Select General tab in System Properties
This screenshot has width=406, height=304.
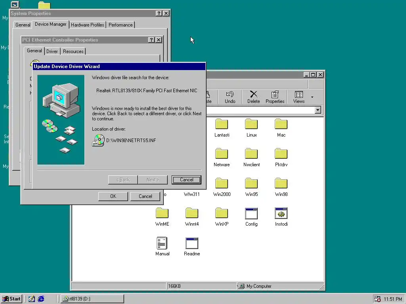[x=23, y=25]
